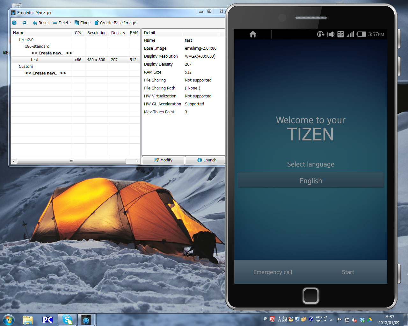This screenshot has width=408, height=326.
Task: Click the Detail column header
Action: (162, 32)
